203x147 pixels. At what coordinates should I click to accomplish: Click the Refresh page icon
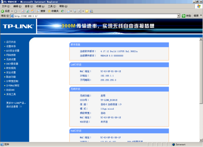pyautogui.click(x=28, y=11)
